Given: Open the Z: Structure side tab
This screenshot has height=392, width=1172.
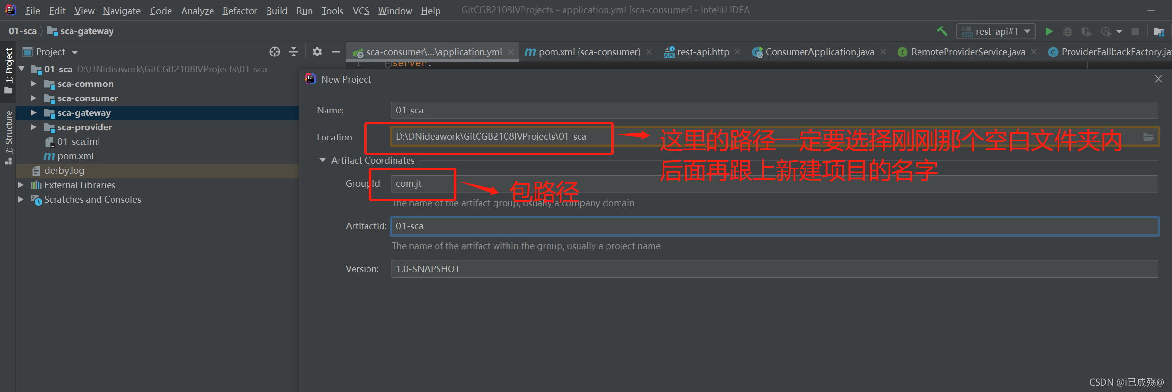Looking at the screenshot, I should [x=8, y=137].
